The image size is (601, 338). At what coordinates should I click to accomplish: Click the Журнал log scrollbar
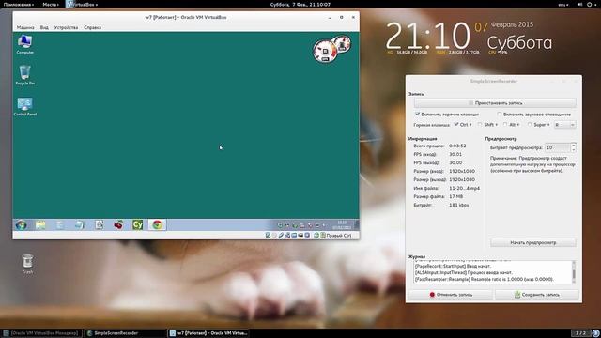[x=574, y=271]
